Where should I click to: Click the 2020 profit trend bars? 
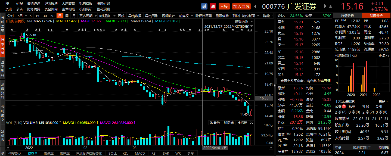[351, 77]
